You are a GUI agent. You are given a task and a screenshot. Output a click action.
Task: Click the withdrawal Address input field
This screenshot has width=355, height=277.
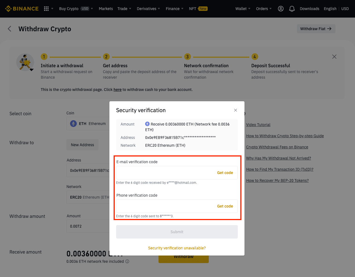[x=88, y=170]
